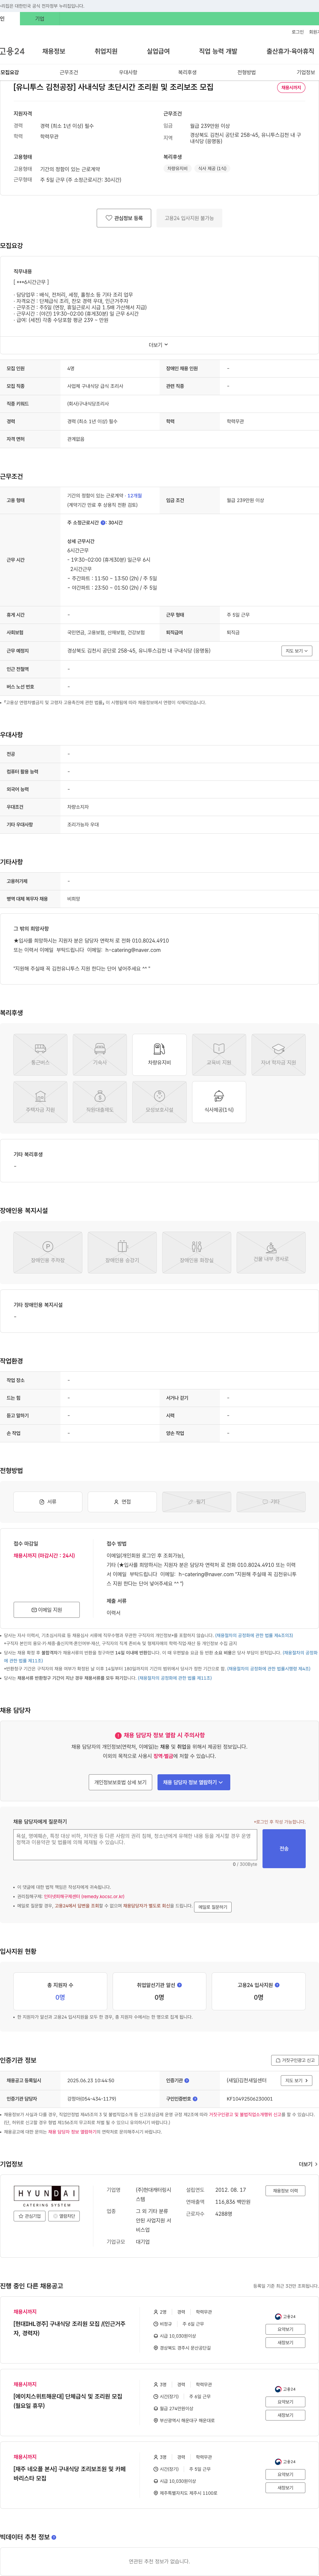Switch to the 전형방법 tab
The image size is (319, 2576).
click(246, 72)
